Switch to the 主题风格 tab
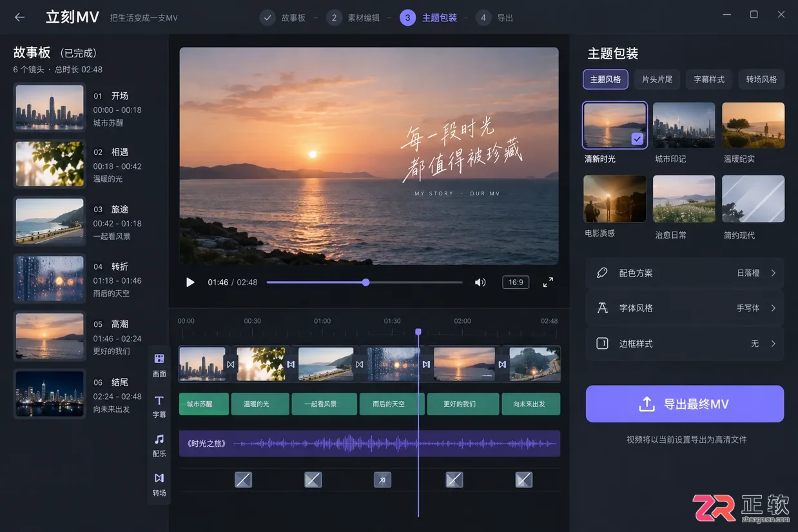This screenshot has height=532, width=798. tap(605, 79)
